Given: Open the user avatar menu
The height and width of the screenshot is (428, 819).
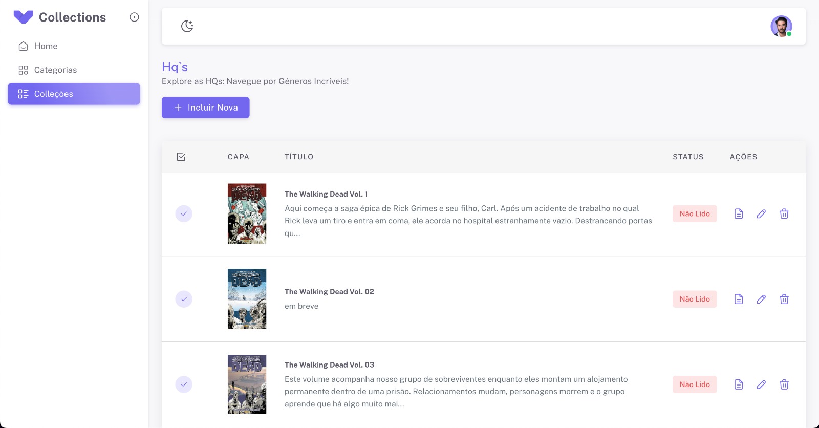Looking at the screenshot, I should coord(781,26).
